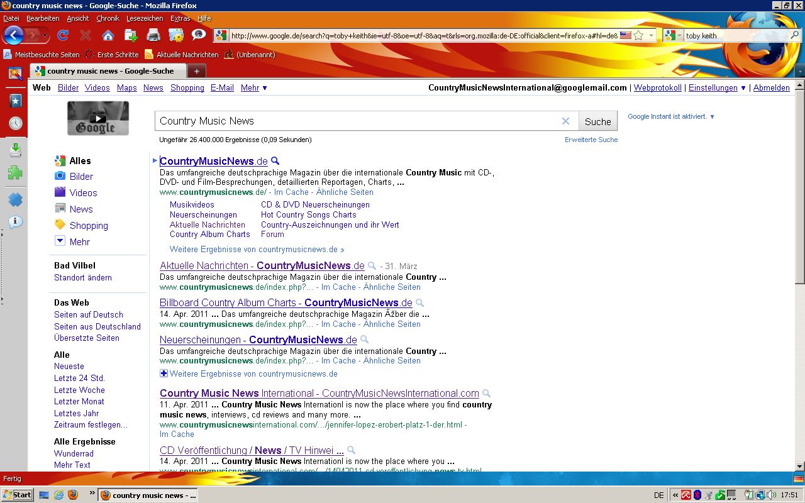
Task: Open the '(Unbenannt)' bookmark
Action: pyautogui.click(x=250, y=55)
